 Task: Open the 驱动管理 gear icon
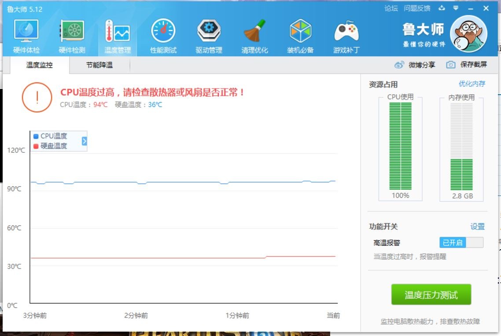(x=209, y=31)
